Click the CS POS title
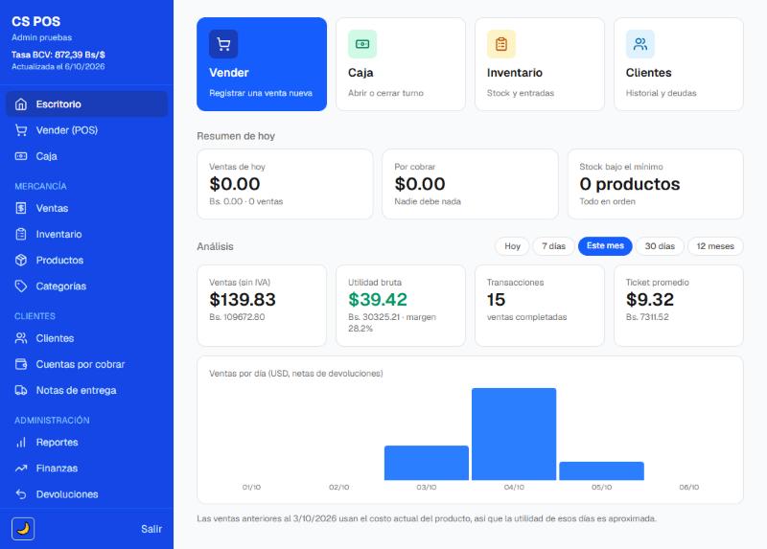Viewport: 767px width, 549px height. (36, 21)
